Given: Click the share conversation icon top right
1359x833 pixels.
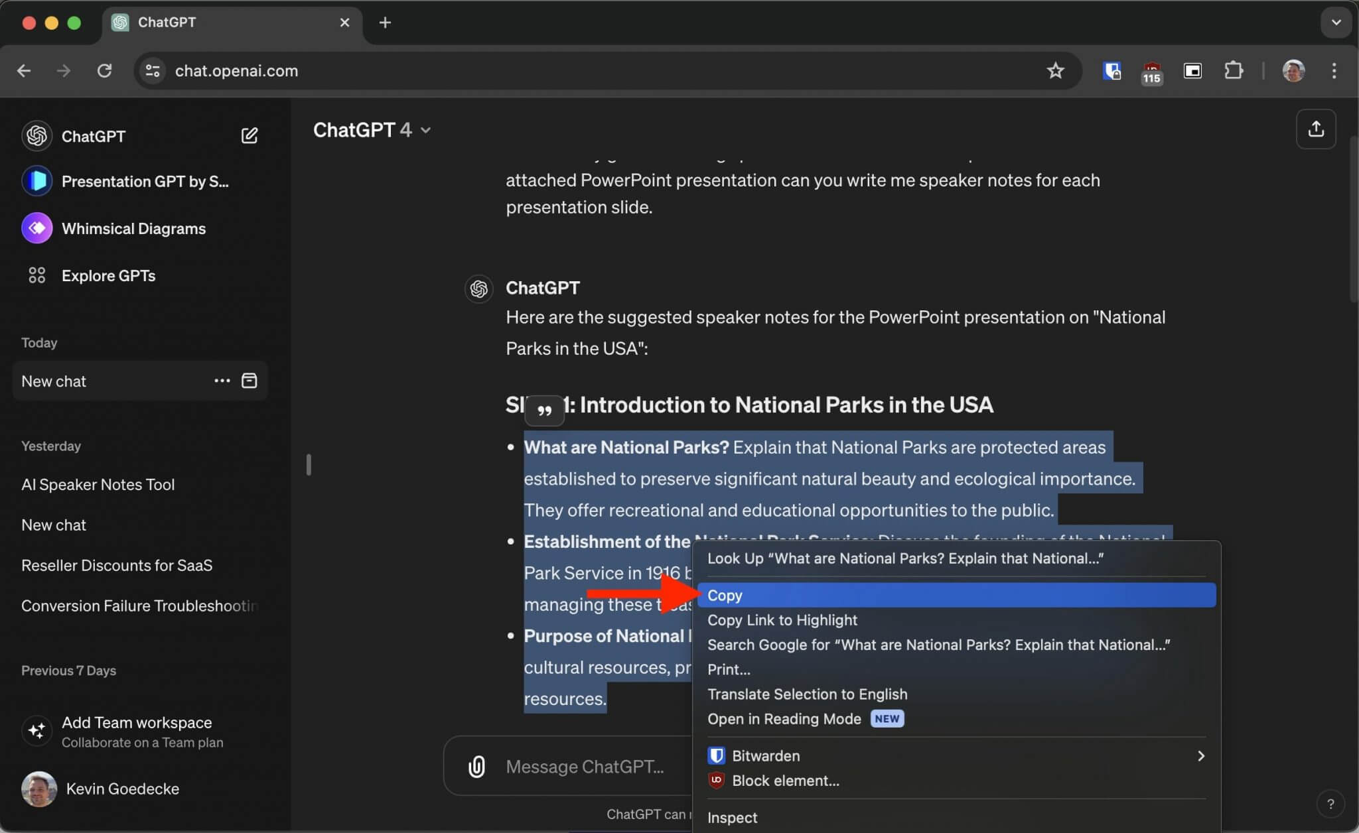Looking at the screenshot, I should click(1315, 129).
